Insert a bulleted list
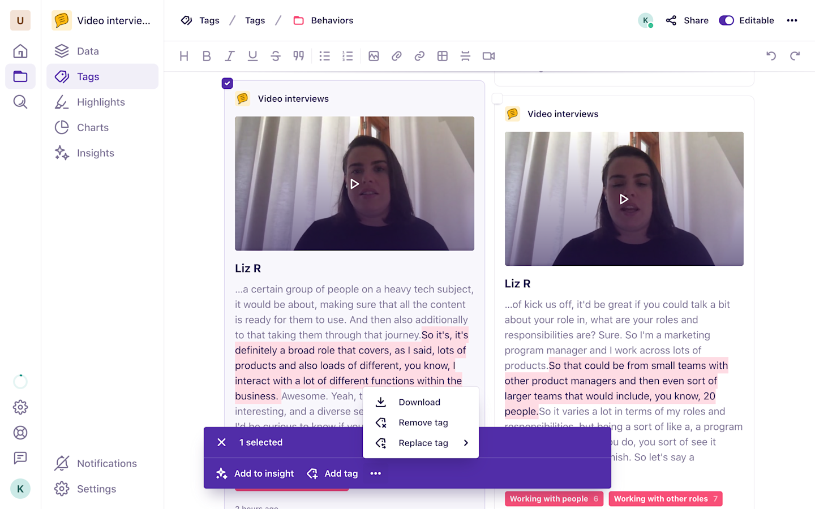This screenshot has height=509, width=815. tap(324, 56)
